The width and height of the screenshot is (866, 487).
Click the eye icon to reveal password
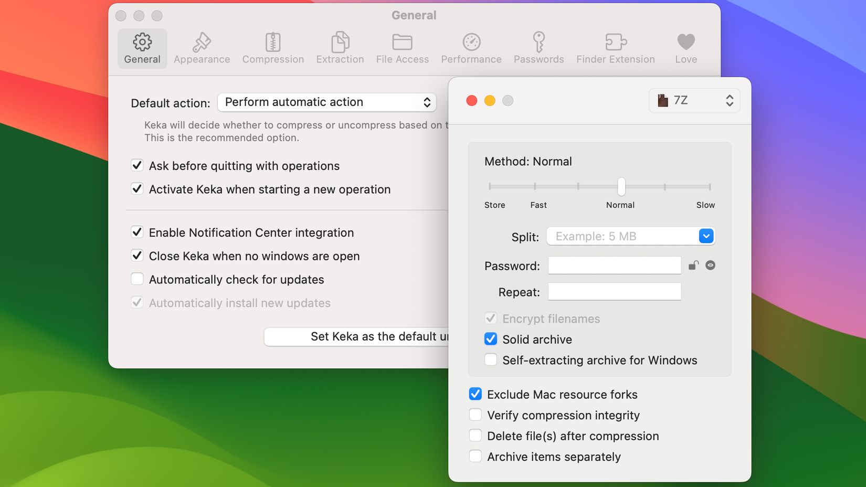point(711,265)
